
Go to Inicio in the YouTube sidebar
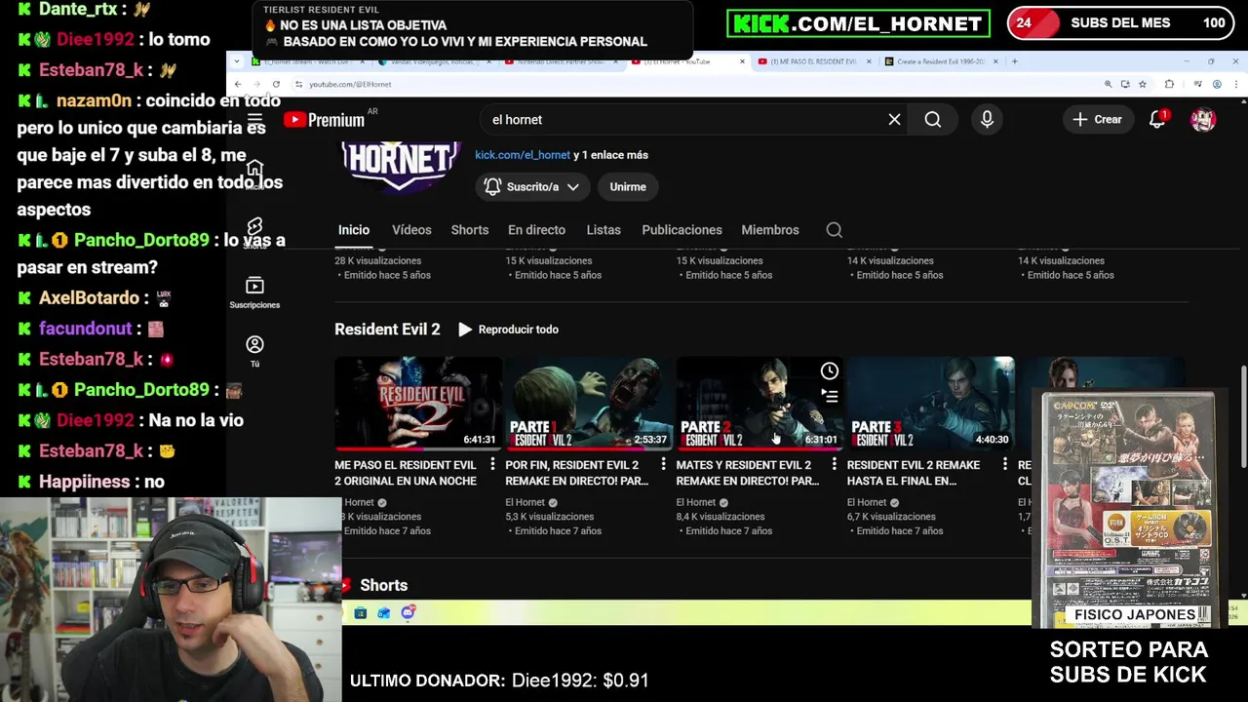click(254, 174)
